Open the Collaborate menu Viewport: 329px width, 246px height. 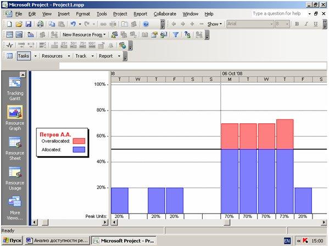(165, 14)
